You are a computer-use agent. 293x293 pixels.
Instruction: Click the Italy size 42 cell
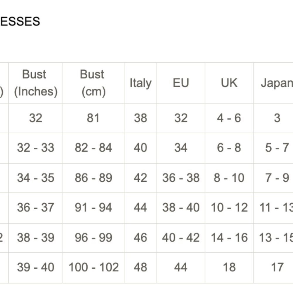(x=141, y=178)
